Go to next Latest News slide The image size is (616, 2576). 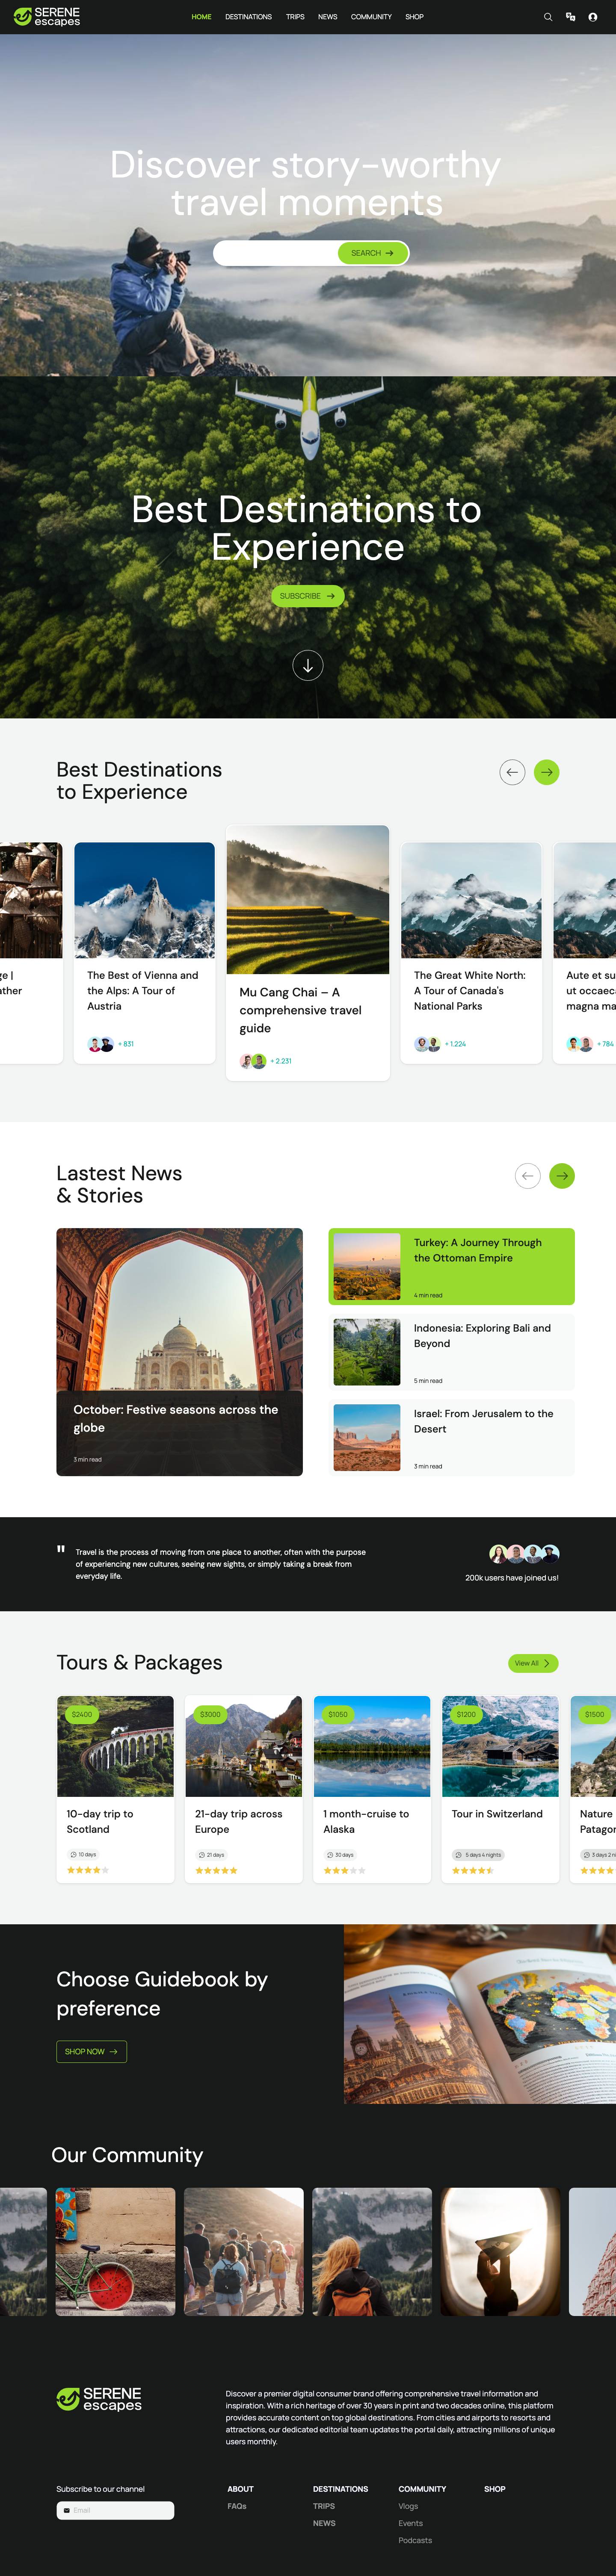click(562, 1176)
